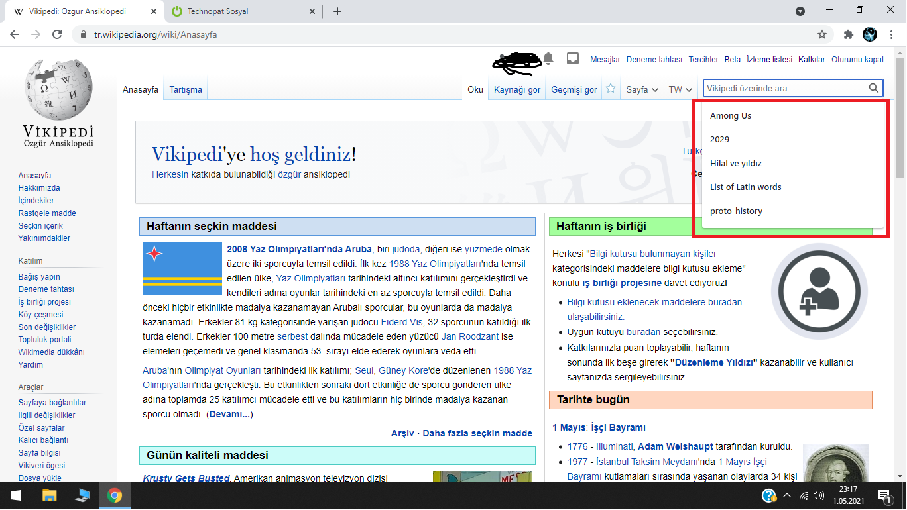Go back to previous page
907x510 pixels.
(x=15, y=34)
